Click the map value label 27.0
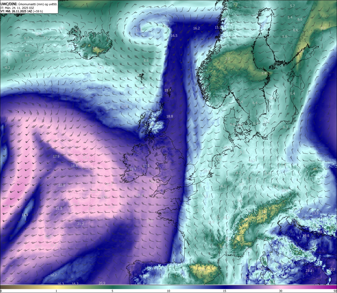This screenshot has height=293, width=337. tap(150, 221)
